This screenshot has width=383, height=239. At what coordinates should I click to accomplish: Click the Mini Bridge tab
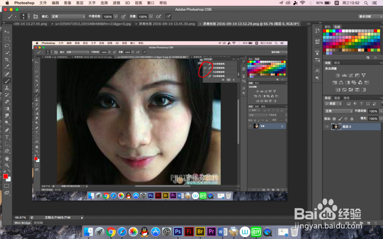[23, 223]
